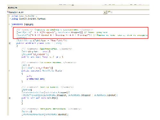160x120 pixels.
Task: Click the 'public abstract long Id' line
Action: (x=42, y=57)
